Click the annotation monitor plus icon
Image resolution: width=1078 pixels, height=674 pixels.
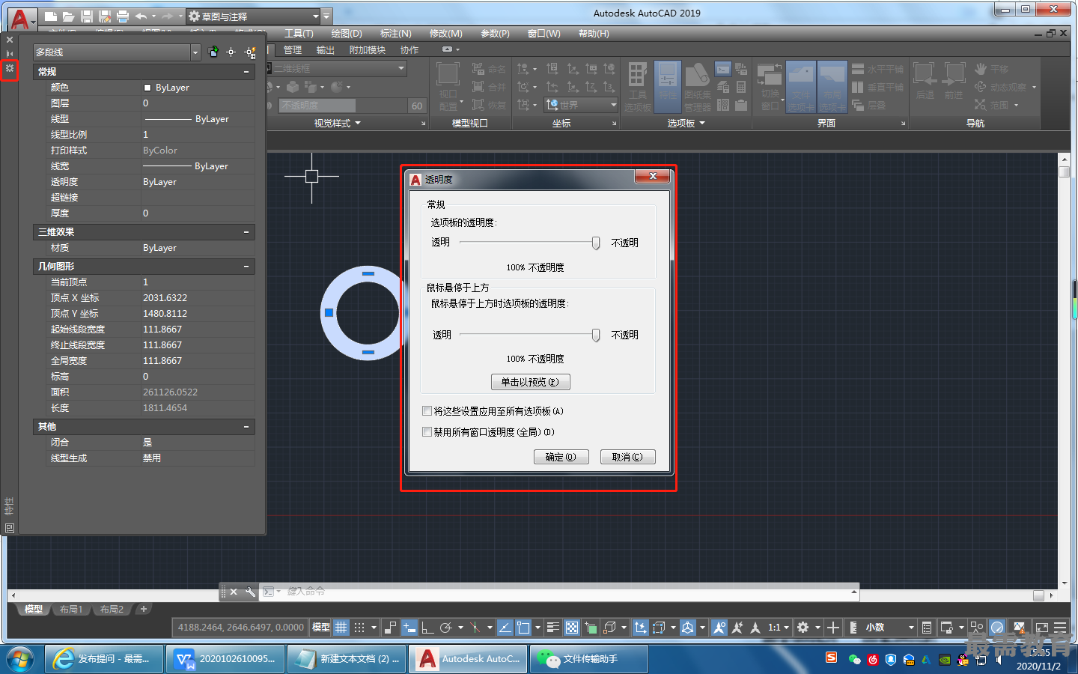(832, 628)
